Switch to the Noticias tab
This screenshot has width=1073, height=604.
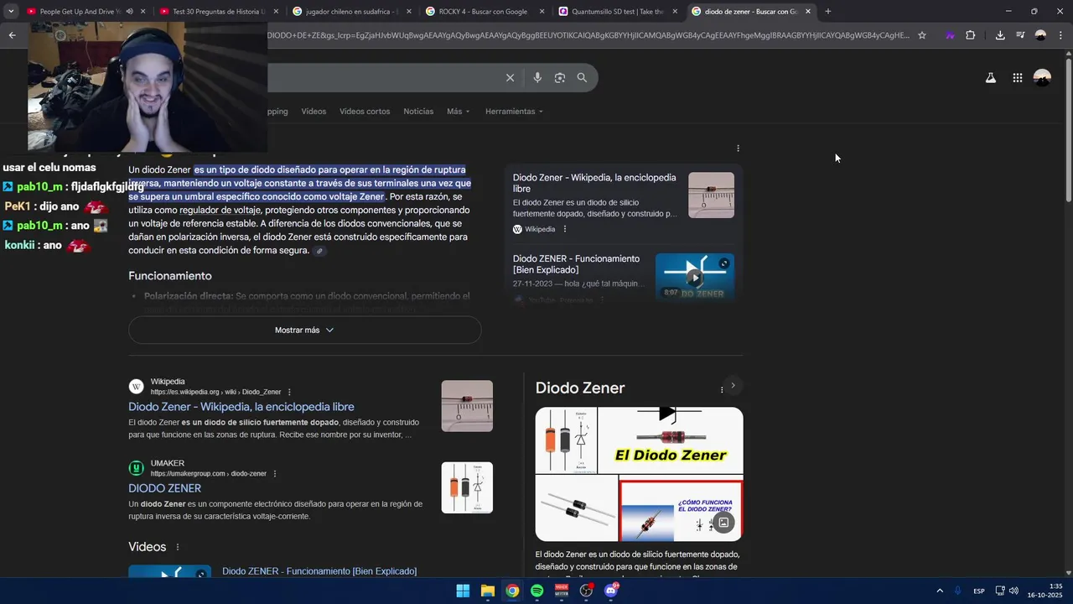click(x=418, y=112)
